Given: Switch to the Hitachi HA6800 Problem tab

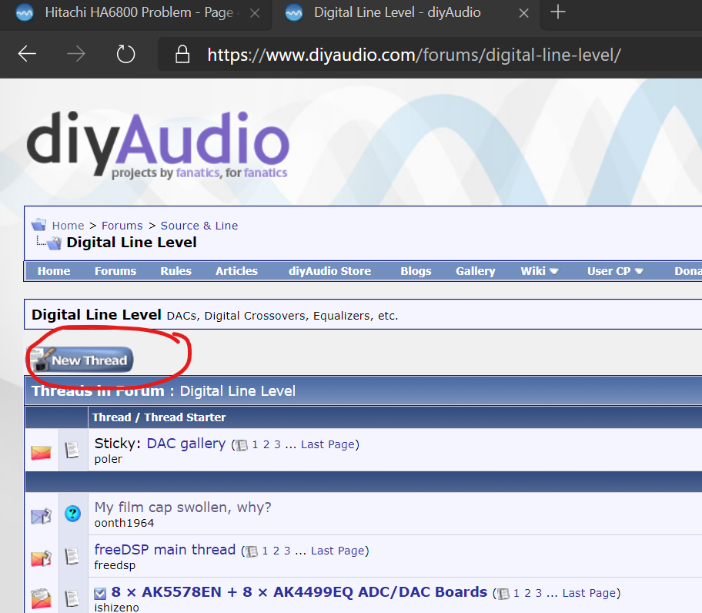Looking at the screenshot, I should tap(135, 13).
